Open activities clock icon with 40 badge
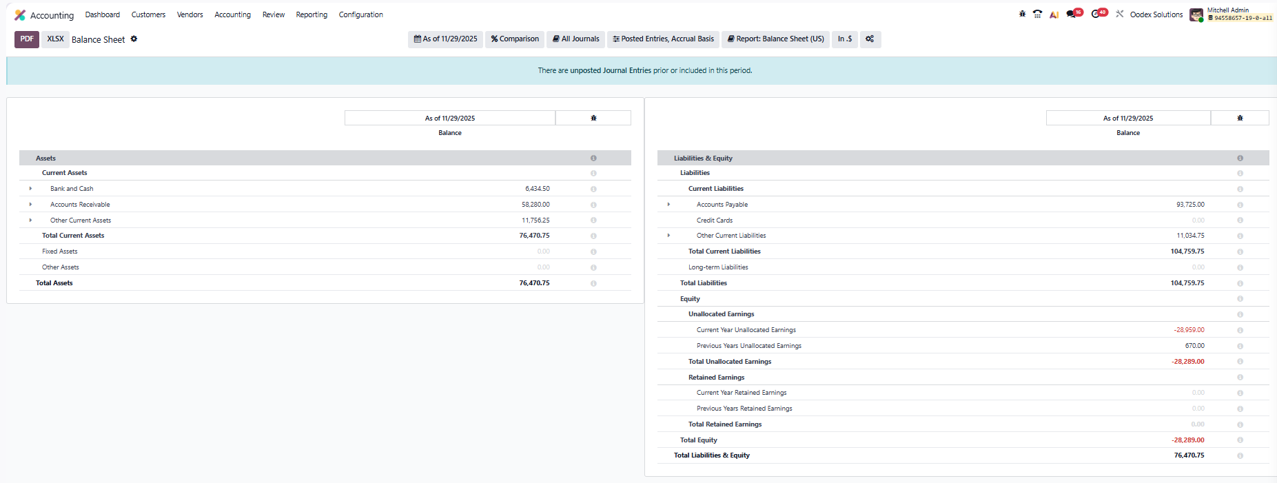This screenshot has height=483, width=1277. click(1097, 14)
